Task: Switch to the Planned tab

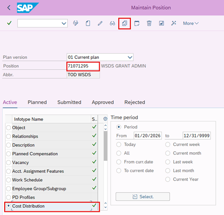Action: pyautogui.click(x=37, y=102)
